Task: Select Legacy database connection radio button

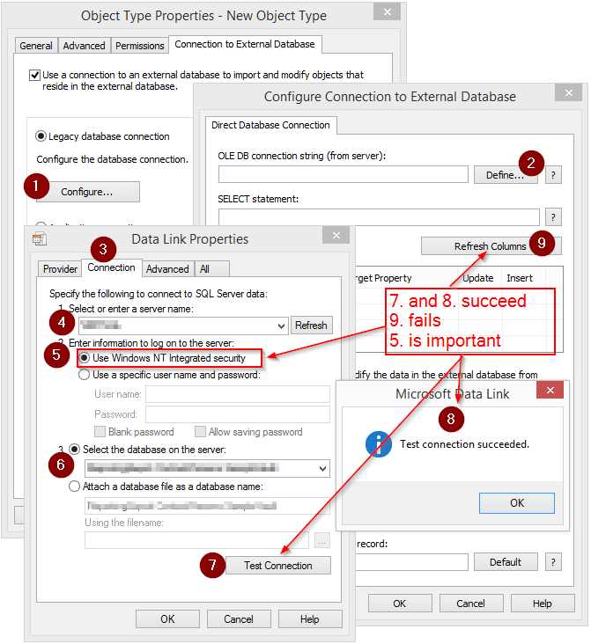Action: [x=41, y=136]
